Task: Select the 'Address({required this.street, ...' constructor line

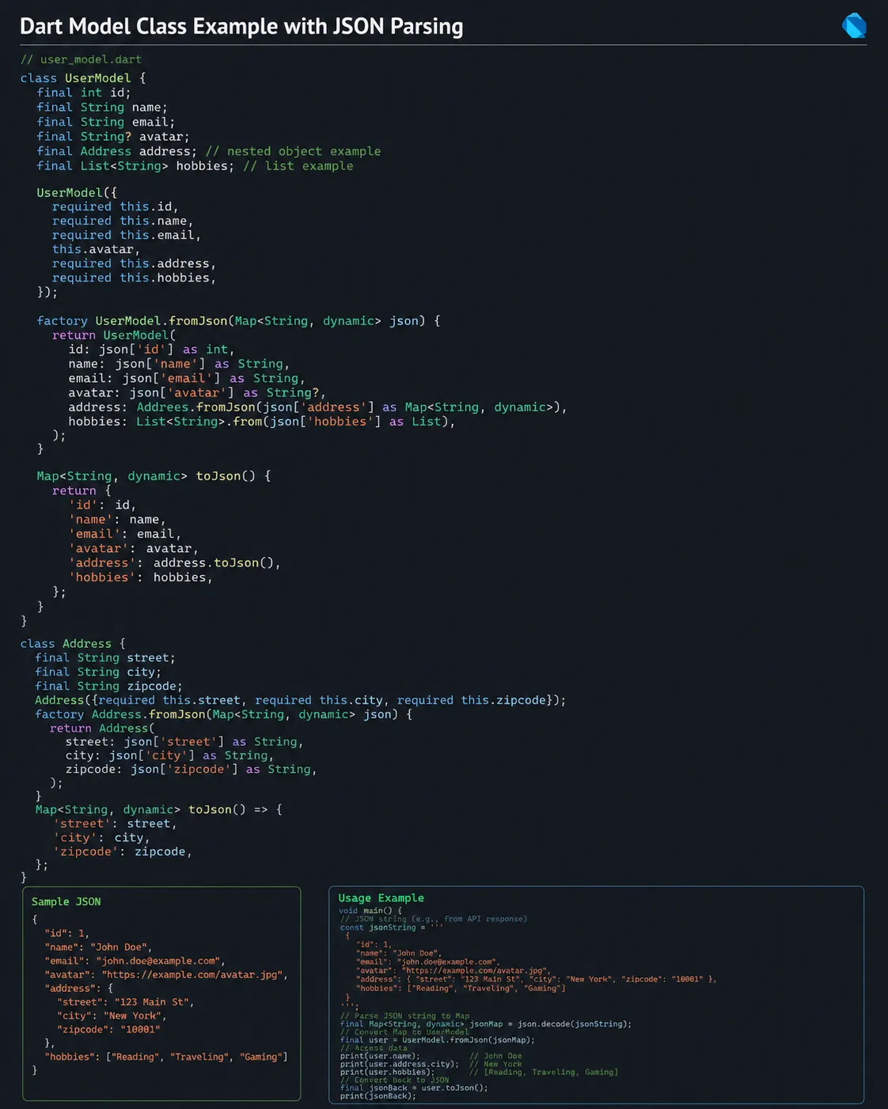Action: click(x=301, y=700)
